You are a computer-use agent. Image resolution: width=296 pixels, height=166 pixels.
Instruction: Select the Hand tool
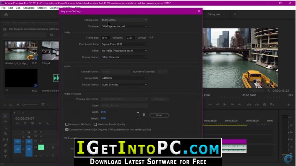click(6, 151)
